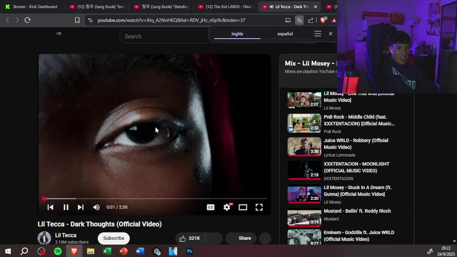Open XXXTENTACION - MOONLIGHT video title
This screenshot has height=257, width=457.
(x=357, y=167)
